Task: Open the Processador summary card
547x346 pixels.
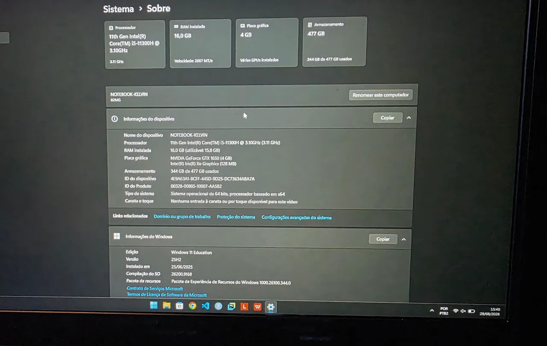Action: tap(135, 44)
